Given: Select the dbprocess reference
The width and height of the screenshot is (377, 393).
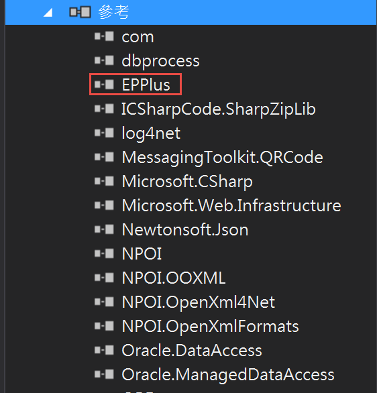Looking at the screenshot, I should [160, 61].
